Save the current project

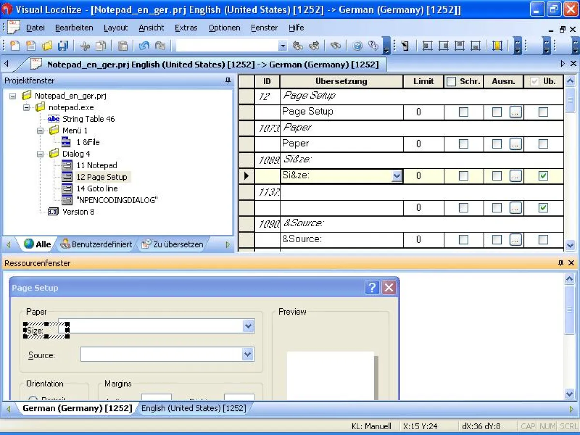click(x=63, y=45)
